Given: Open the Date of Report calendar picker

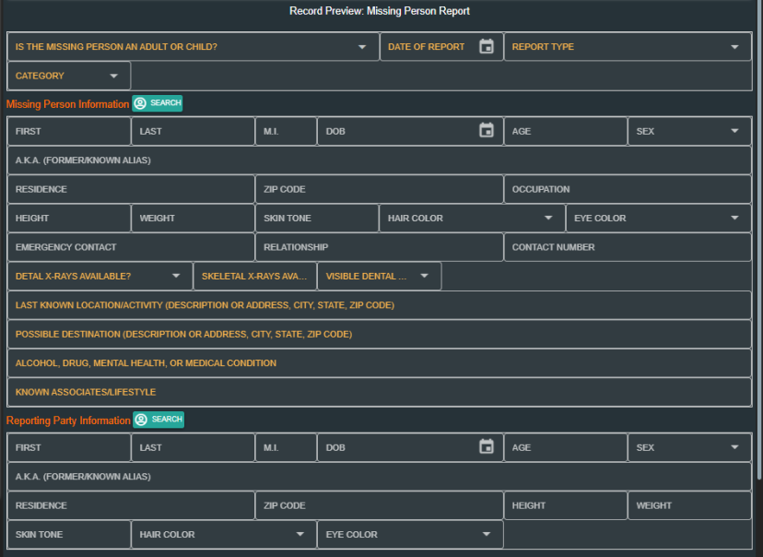Looking at the screenshot, I should pos(487,47).
